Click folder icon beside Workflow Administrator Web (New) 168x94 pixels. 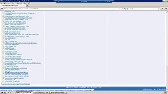tap(3, 73)
